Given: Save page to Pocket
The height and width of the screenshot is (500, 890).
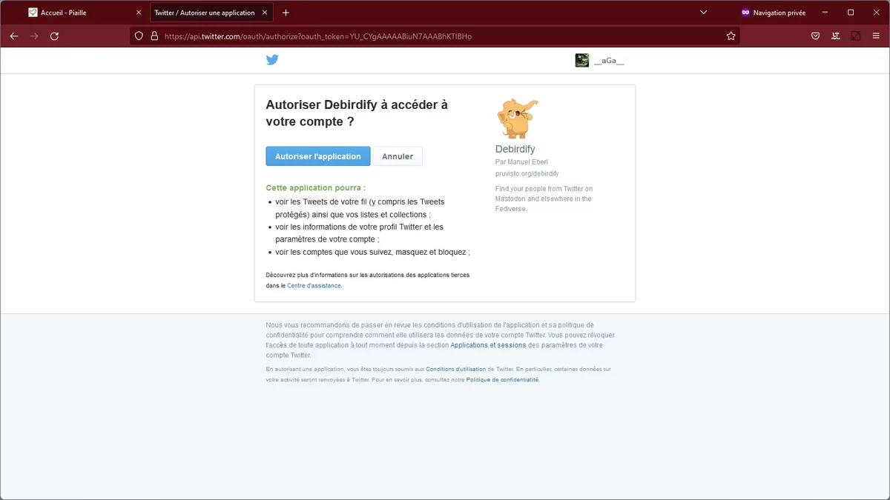Looking at the screenshot, I should click(815, 36).
